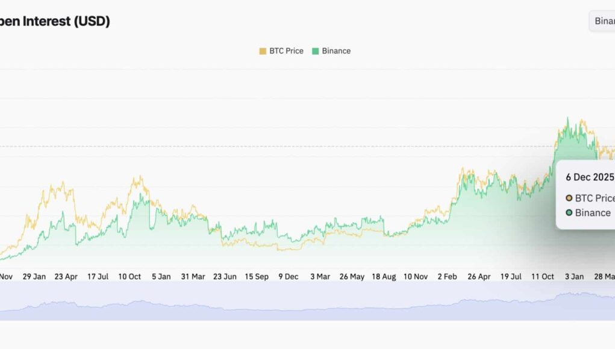Screen dimensions: 615x349
Task: Click the green Binance dot in tooltip
Action: (569, 212)
